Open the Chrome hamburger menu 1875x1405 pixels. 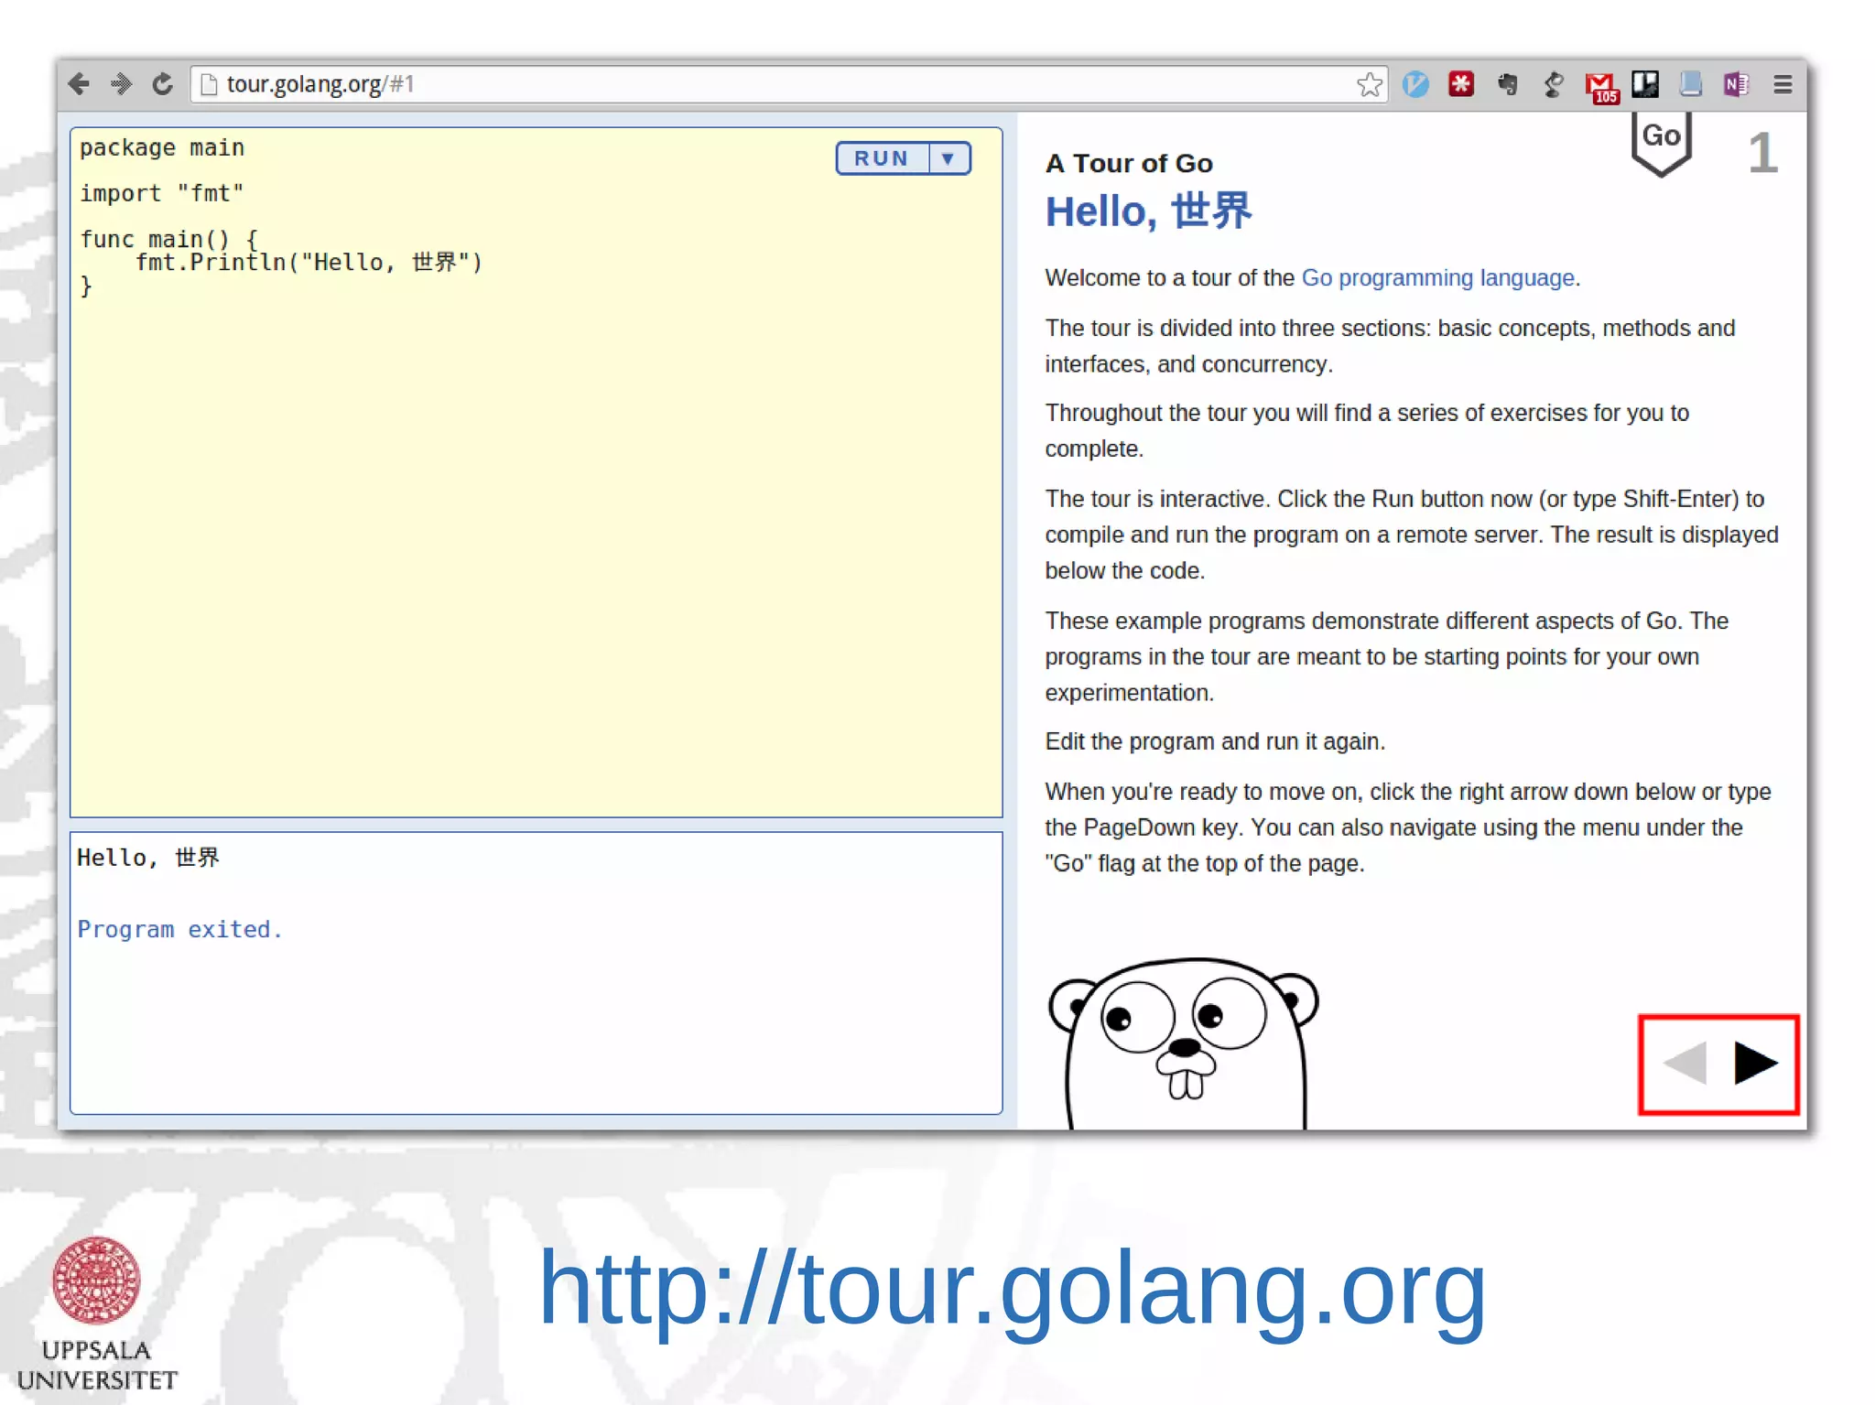click(1783, 84)
